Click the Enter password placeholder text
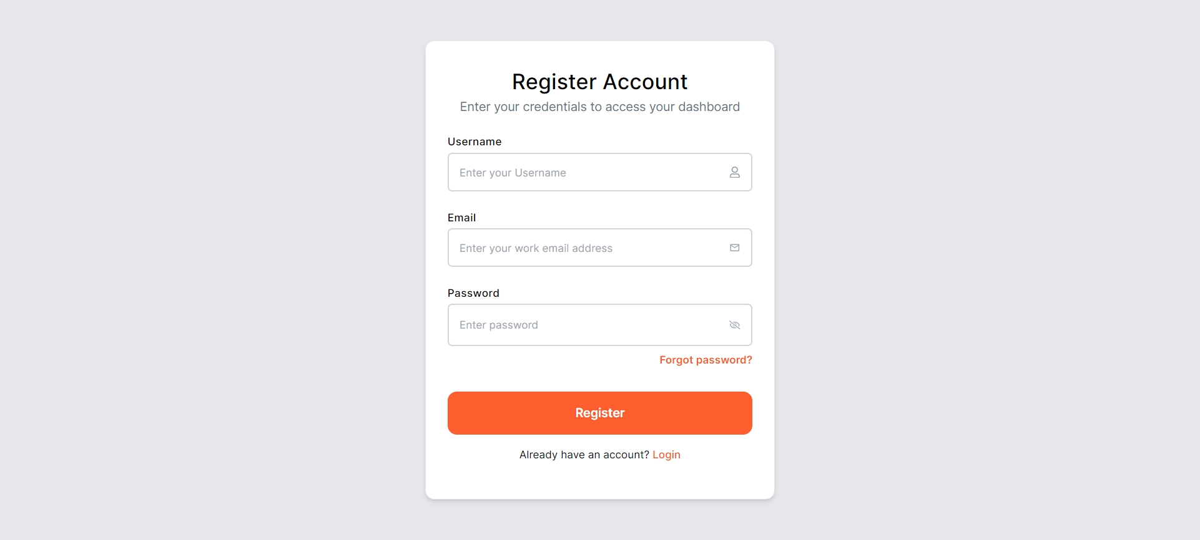This screenshot has width=1200, height=540. point(498,325)
